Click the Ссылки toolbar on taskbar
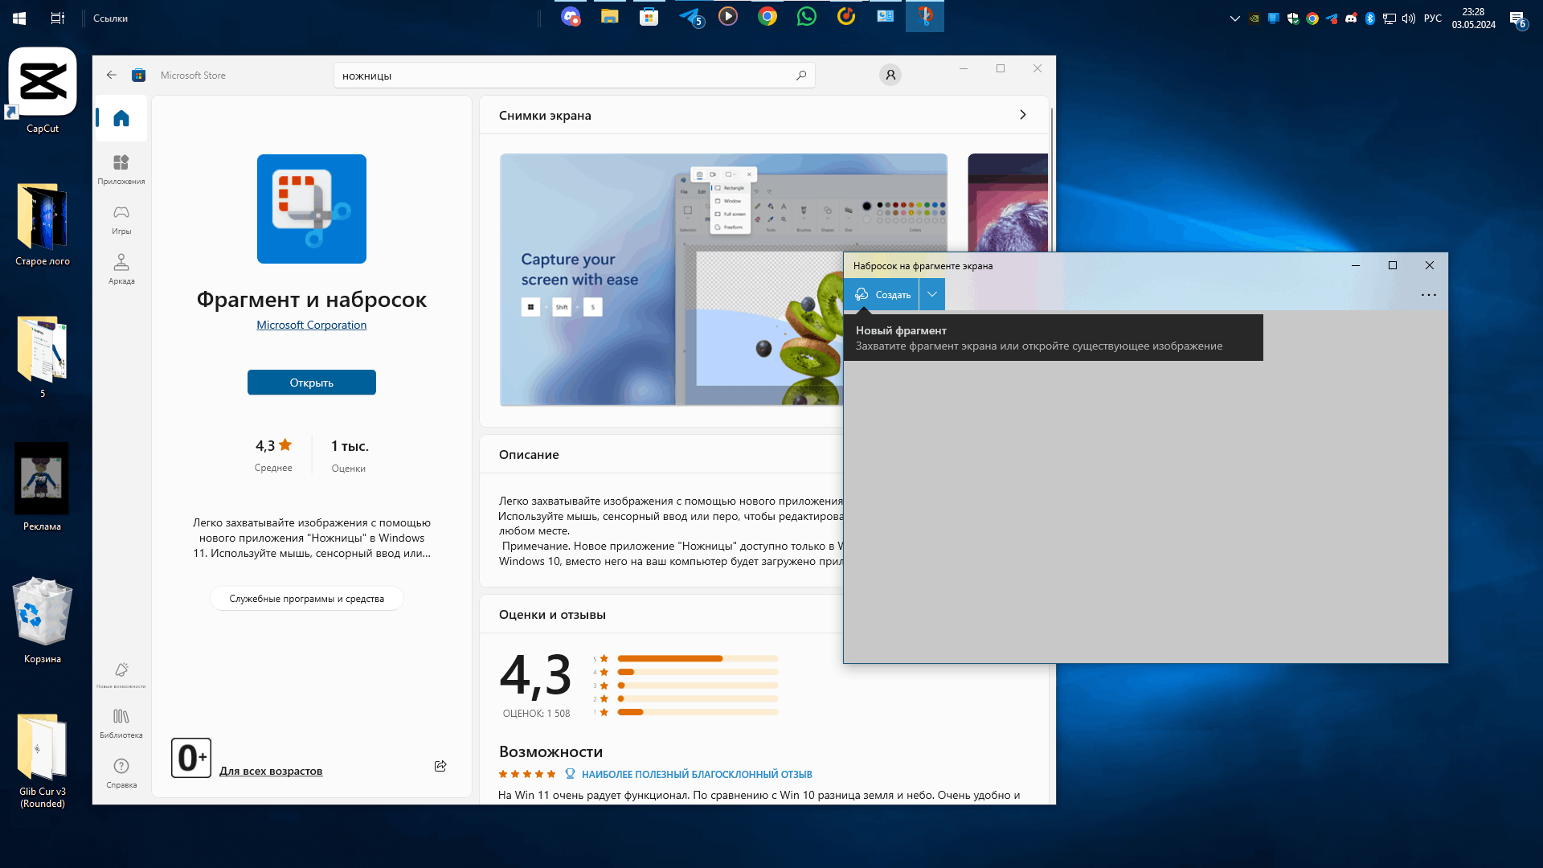This screenshot has height=868, width=1543. tap(110, 18)
